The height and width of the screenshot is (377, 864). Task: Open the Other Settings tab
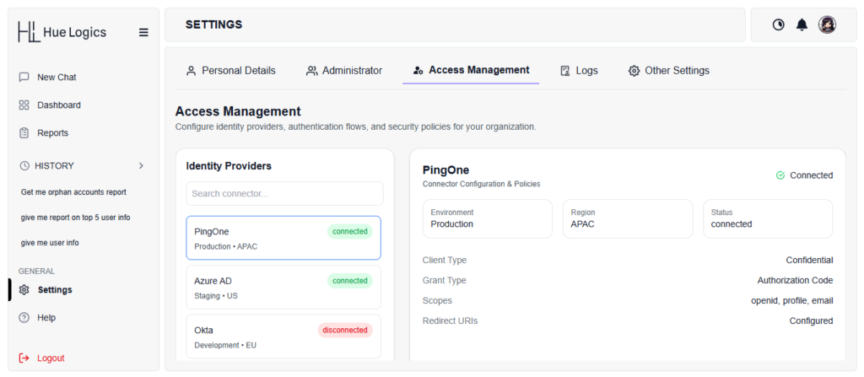(668, 71)
